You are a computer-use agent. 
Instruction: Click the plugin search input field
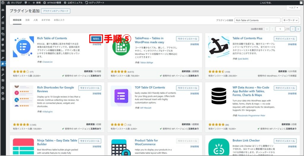[x=257, y=20]
